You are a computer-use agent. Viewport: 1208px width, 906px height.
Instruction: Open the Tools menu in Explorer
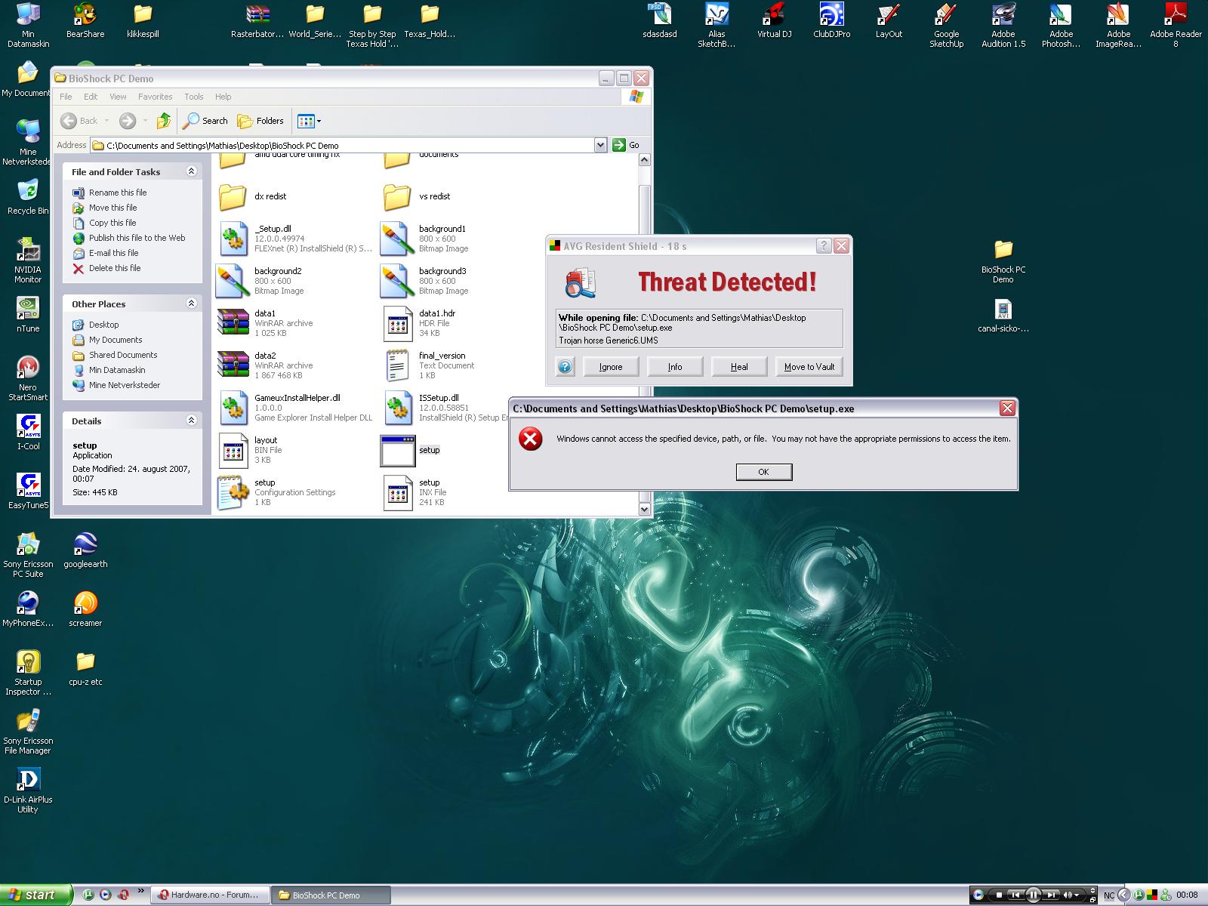[194, 97]
